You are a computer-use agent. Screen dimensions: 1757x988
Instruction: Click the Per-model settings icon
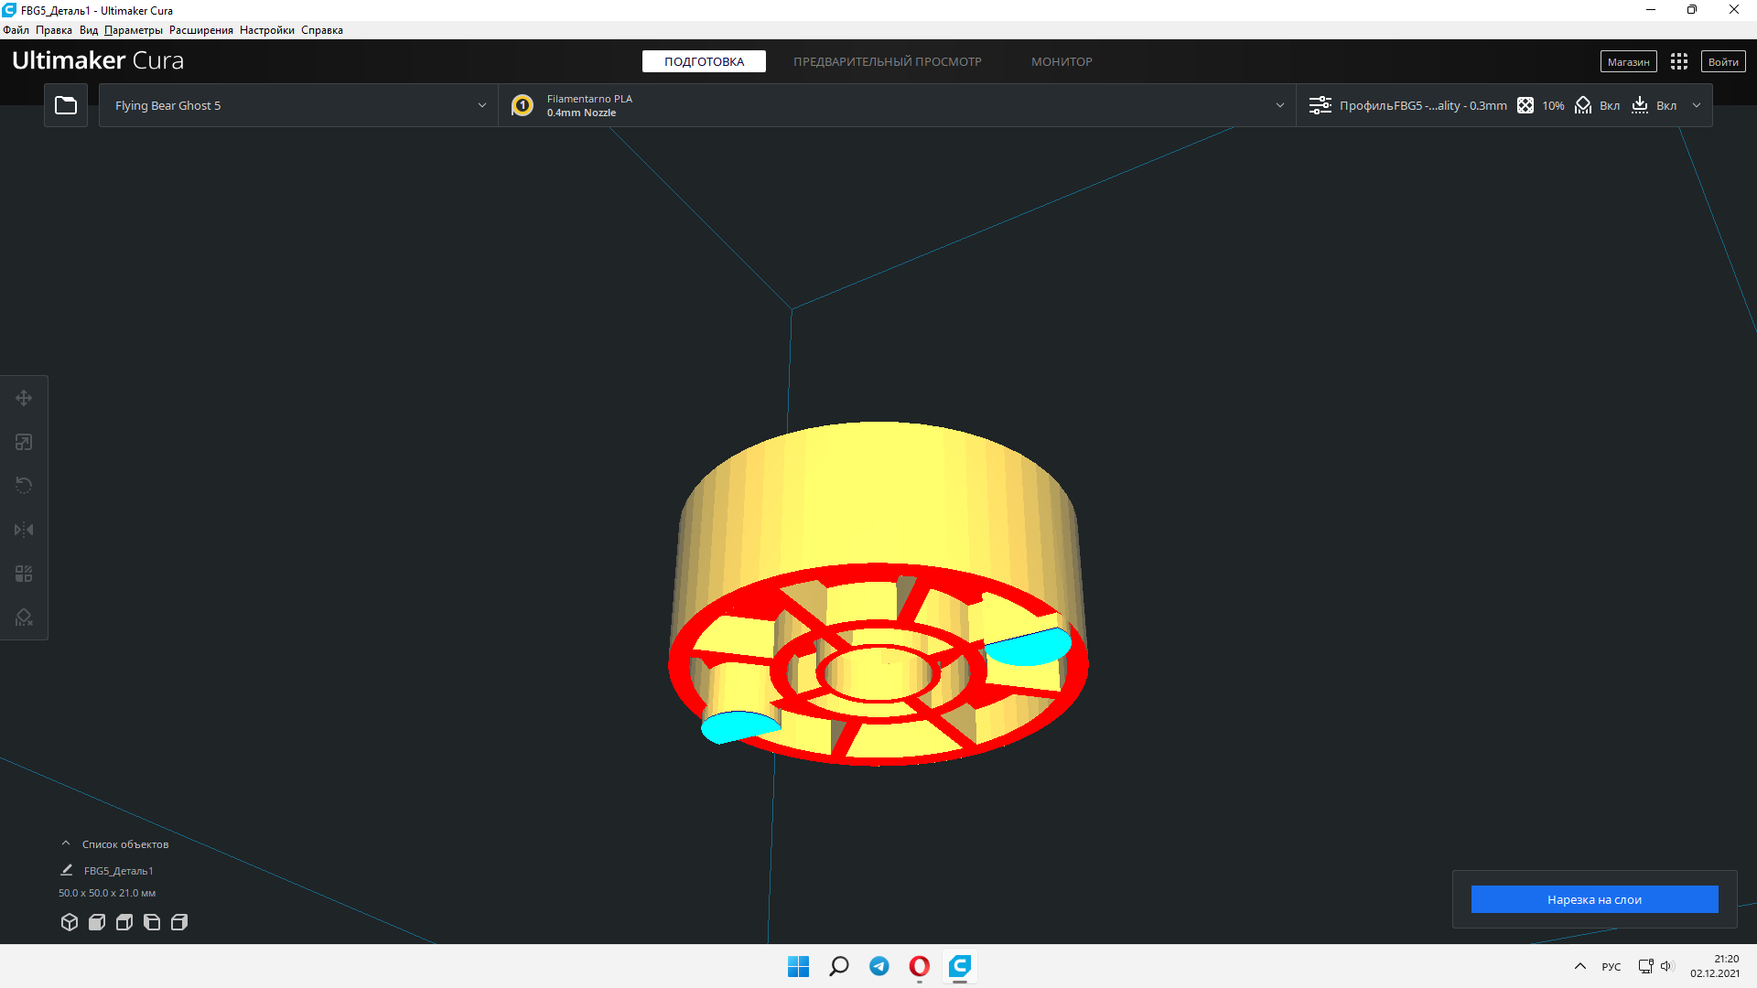click(x=24, y=573)
